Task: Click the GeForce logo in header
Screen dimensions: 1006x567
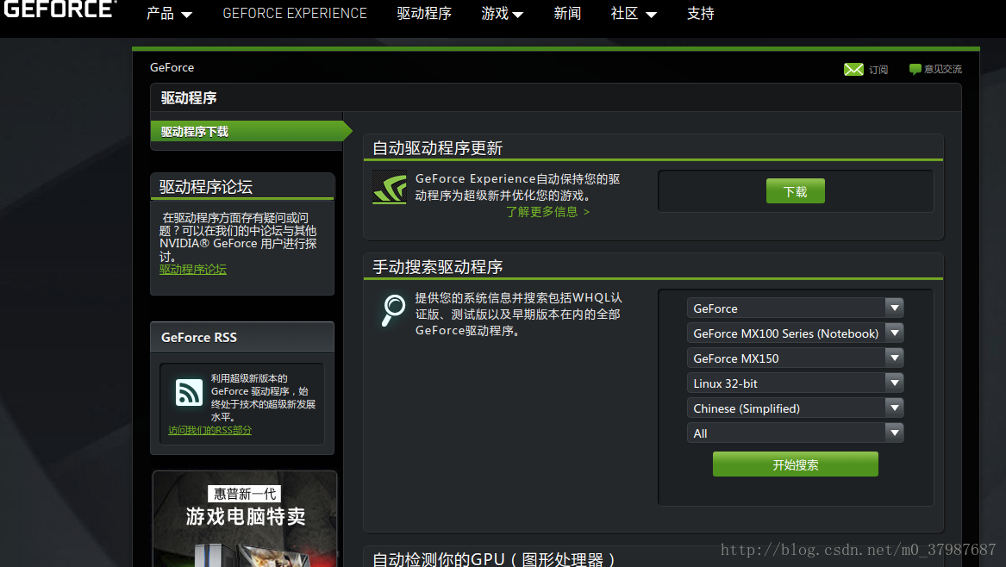Action: [x=59, y=9]
